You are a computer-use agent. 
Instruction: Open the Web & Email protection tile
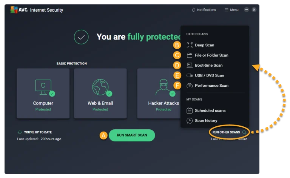pos(100,94)
